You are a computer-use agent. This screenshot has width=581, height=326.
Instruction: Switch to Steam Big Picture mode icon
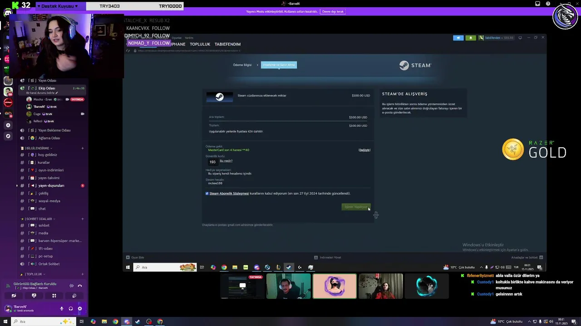(520, 38)
